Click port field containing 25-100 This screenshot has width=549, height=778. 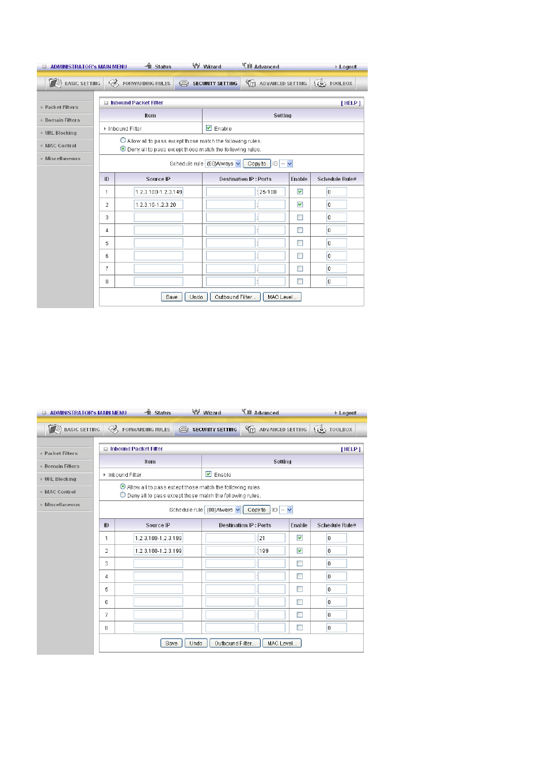point(272,192)
